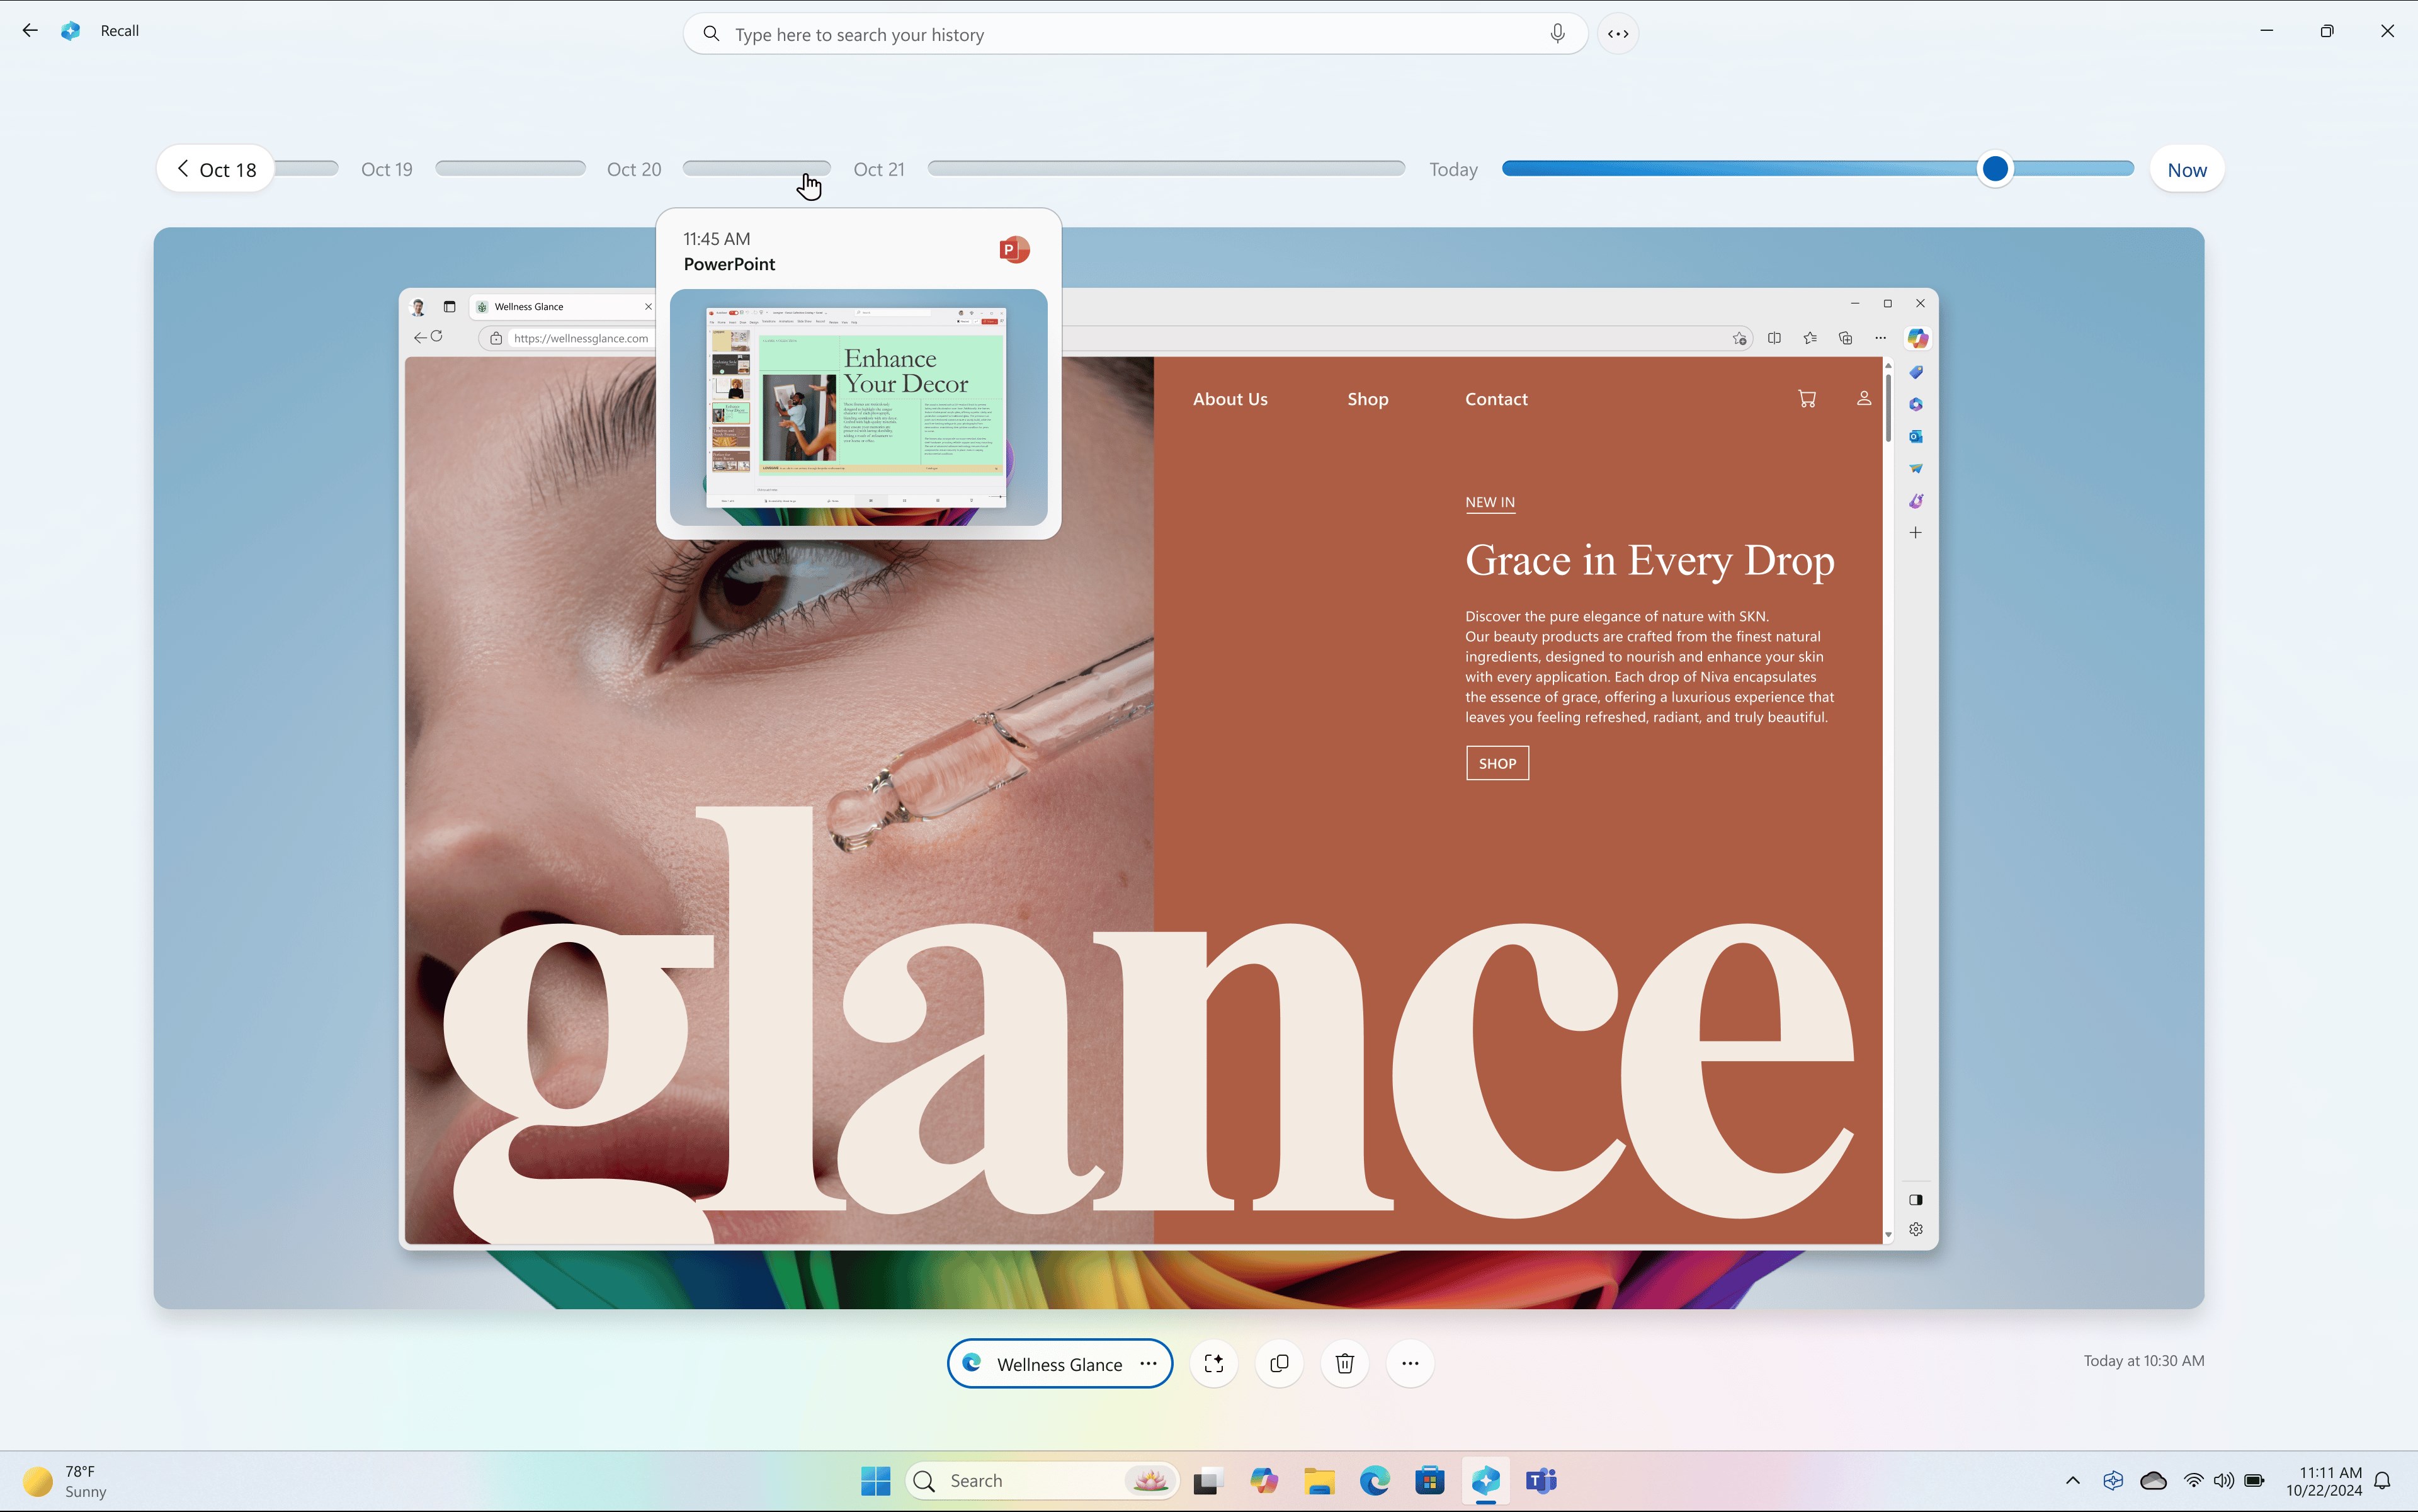Click the File Explorer icon in taskbar
This screenshot has width=2418, height=1512.
1320,1479
